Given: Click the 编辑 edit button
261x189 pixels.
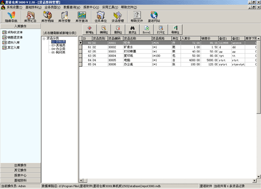Looking at the screenshot, I should (104, 30).
